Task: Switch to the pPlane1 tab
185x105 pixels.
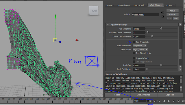Action: [110, 5]
